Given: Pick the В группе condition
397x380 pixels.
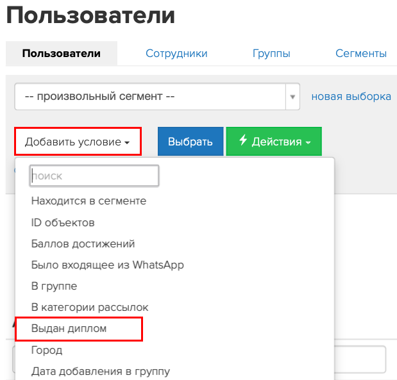Looking at the screenshot, I should 54,286.
